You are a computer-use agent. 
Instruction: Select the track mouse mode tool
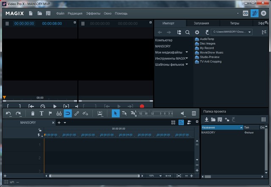[x=124, y=113]
